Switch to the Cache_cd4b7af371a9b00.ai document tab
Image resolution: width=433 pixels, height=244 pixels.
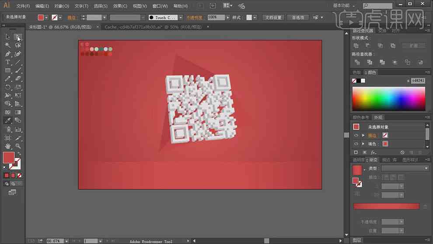[153, 27]
